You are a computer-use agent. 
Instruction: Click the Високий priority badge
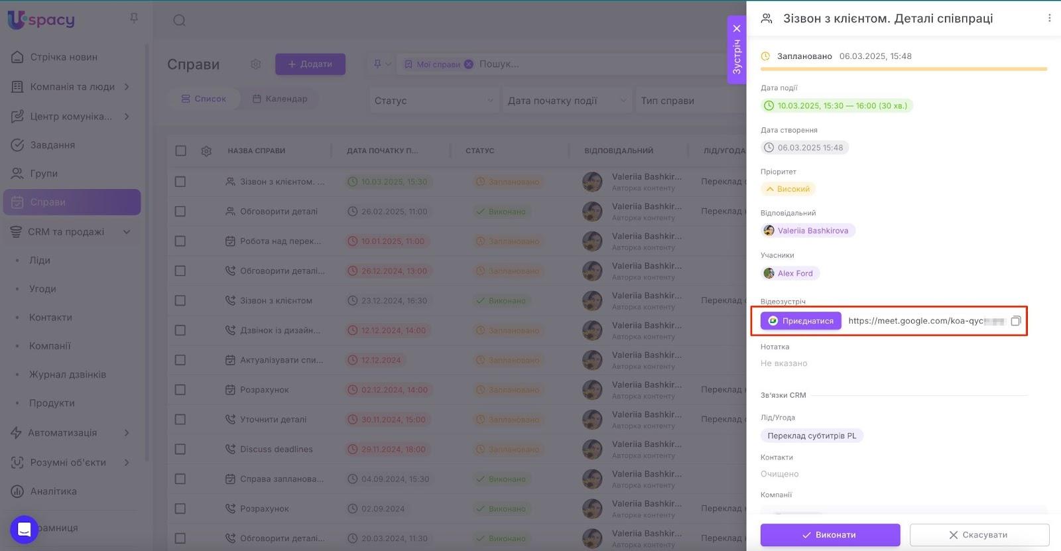(788, 189)
